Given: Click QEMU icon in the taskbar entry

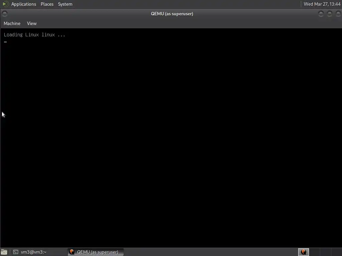Looking at the screenshot, I should (x=72, y=252).
